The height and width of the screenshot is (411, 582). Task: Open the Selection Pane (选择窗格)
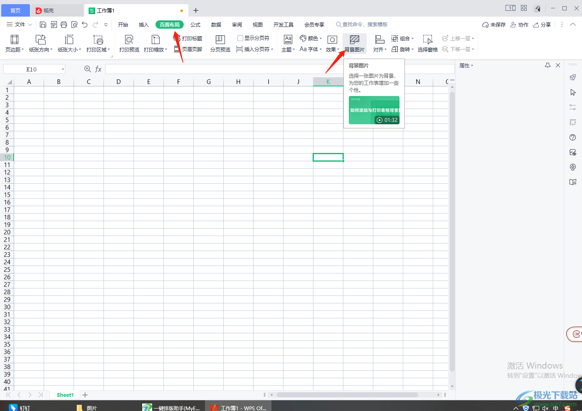click(x=428, y=43)
